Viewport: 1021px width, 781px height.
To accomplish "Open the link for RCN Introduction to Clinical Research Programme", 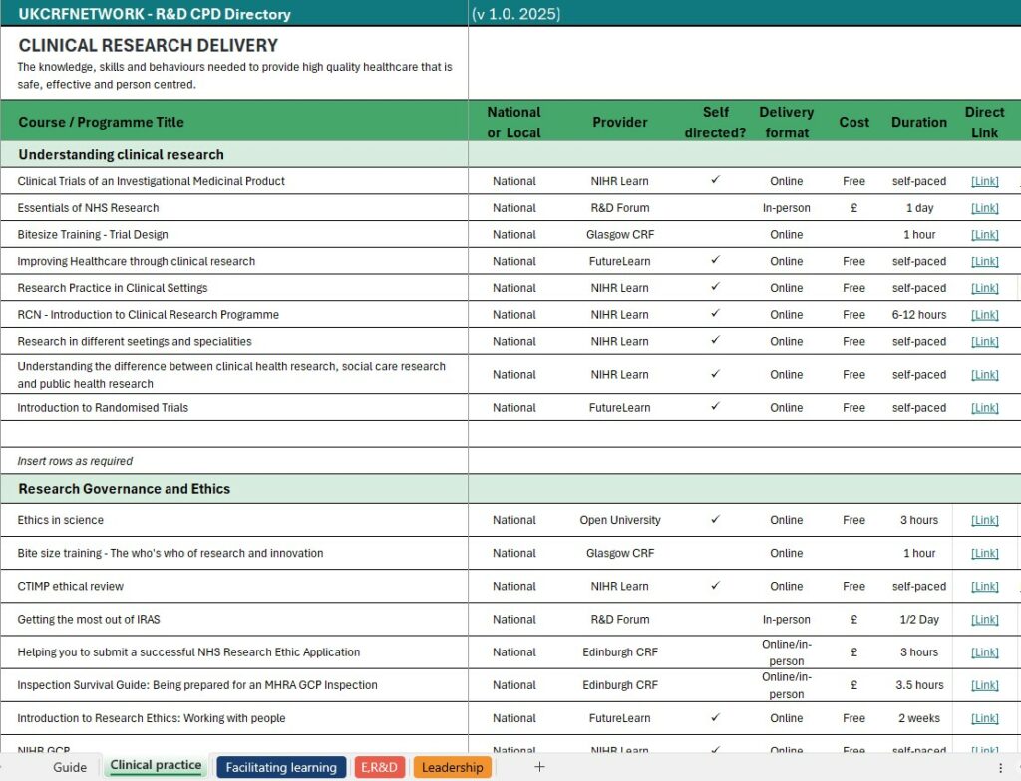I will point(984,315).
